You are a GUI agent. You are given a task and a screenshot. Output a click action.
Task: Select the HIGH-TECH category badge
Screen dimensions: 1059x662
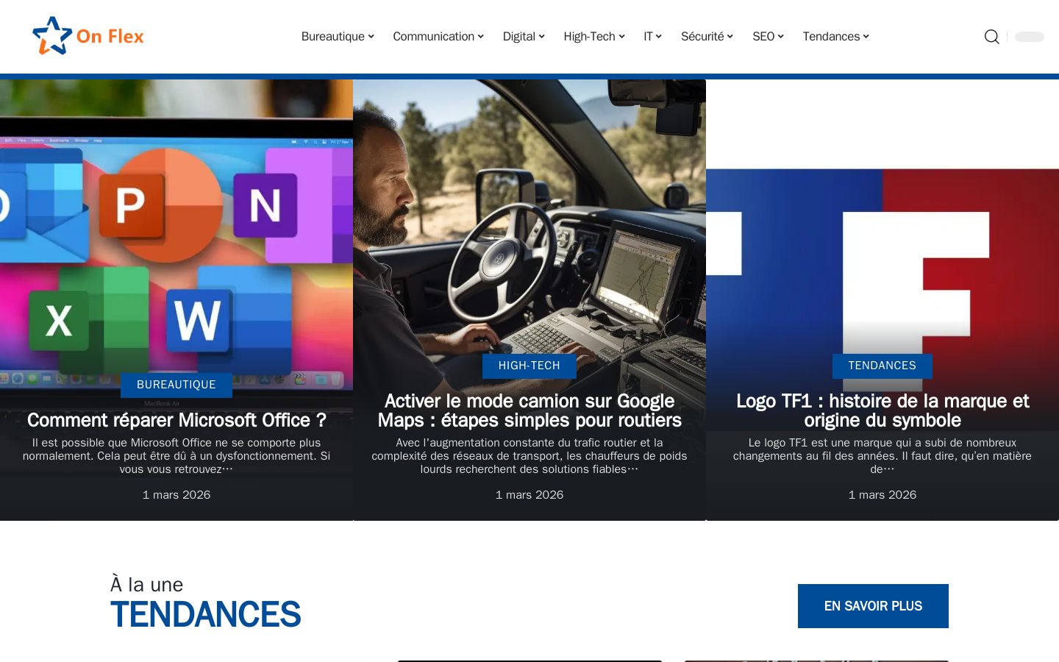pyautogui.click(x=529, y=366)
